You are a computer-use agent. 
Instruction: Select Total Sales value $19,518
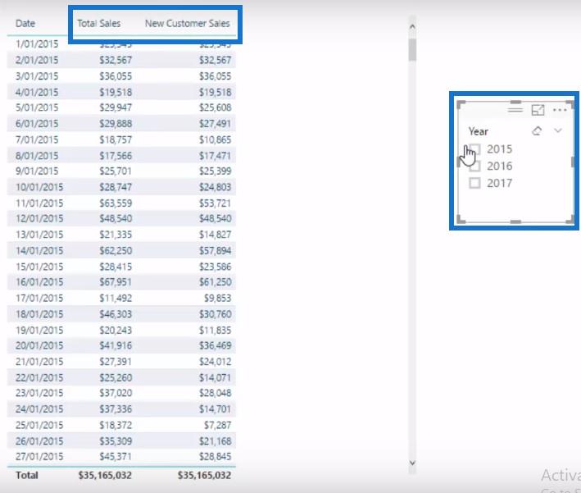pos(116,93)
